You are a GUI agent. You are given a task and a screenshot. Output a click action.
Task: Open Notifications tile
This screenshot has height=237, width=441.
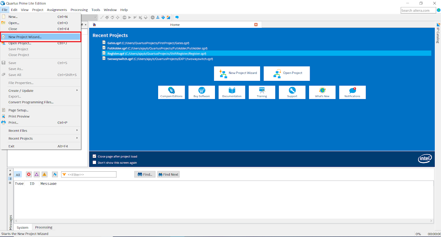[352, 92]
